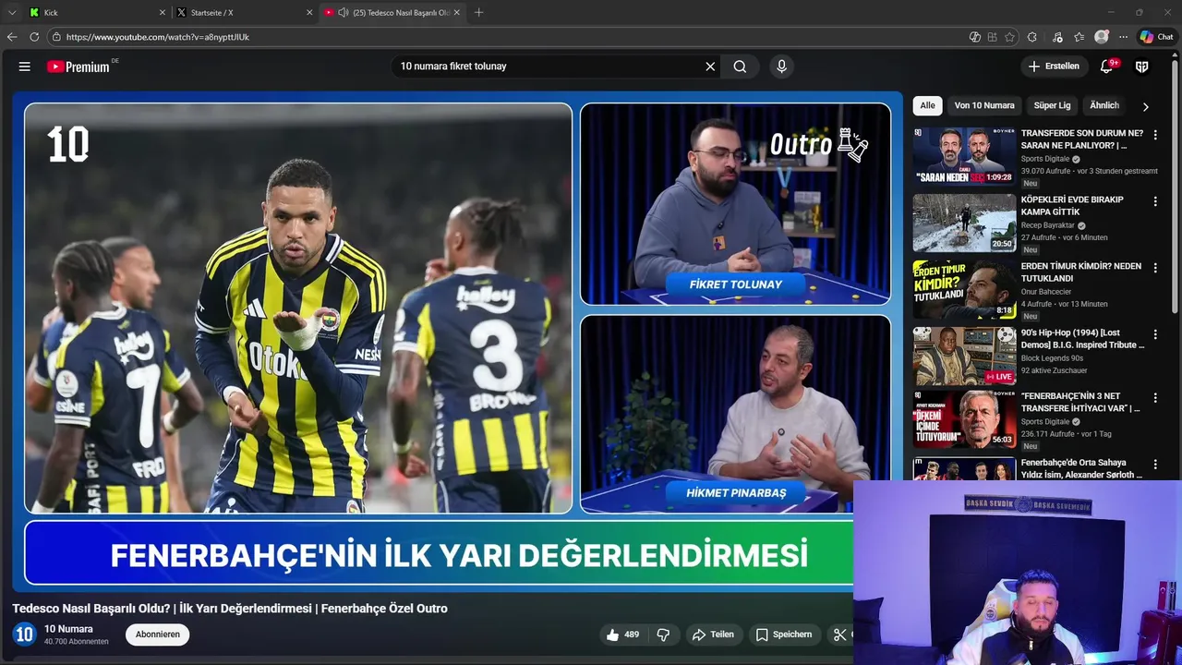
Task: Open the split screen icon in address bar
Action: click(992, 37)
